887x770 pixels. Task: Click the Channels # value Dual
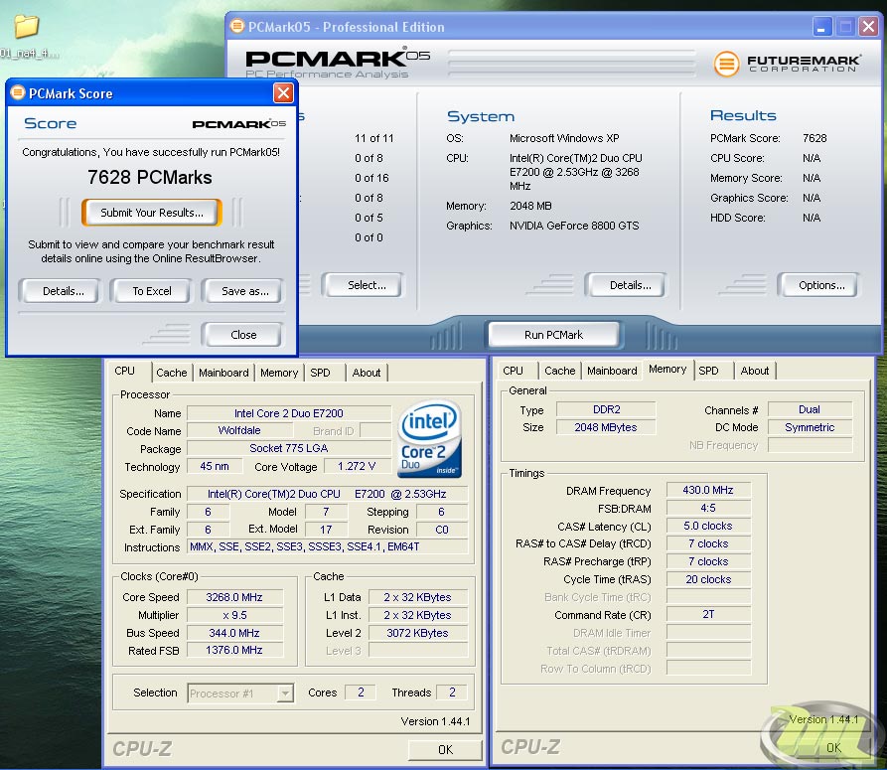click(810, 409)
